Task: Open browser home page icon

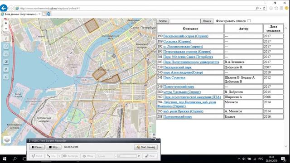Action: click(x=271, y=8)
